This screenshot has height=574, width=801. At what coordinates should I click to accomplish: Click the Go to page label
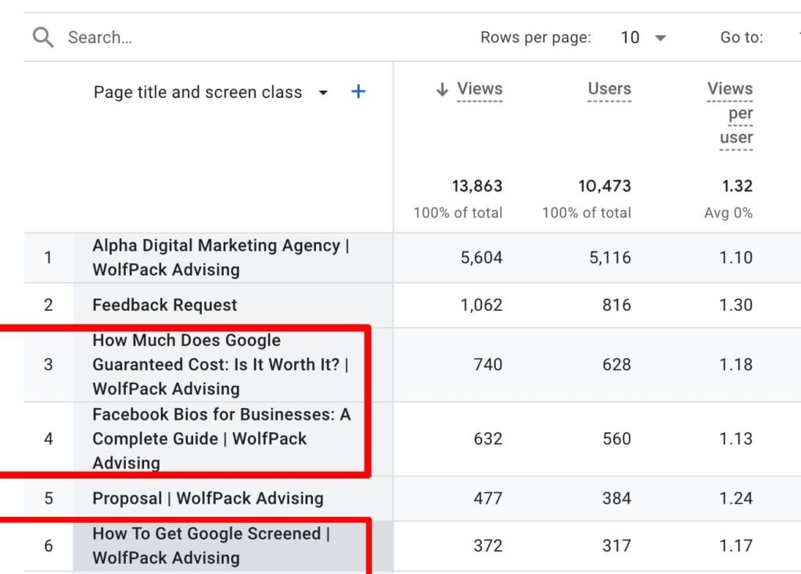742,38
